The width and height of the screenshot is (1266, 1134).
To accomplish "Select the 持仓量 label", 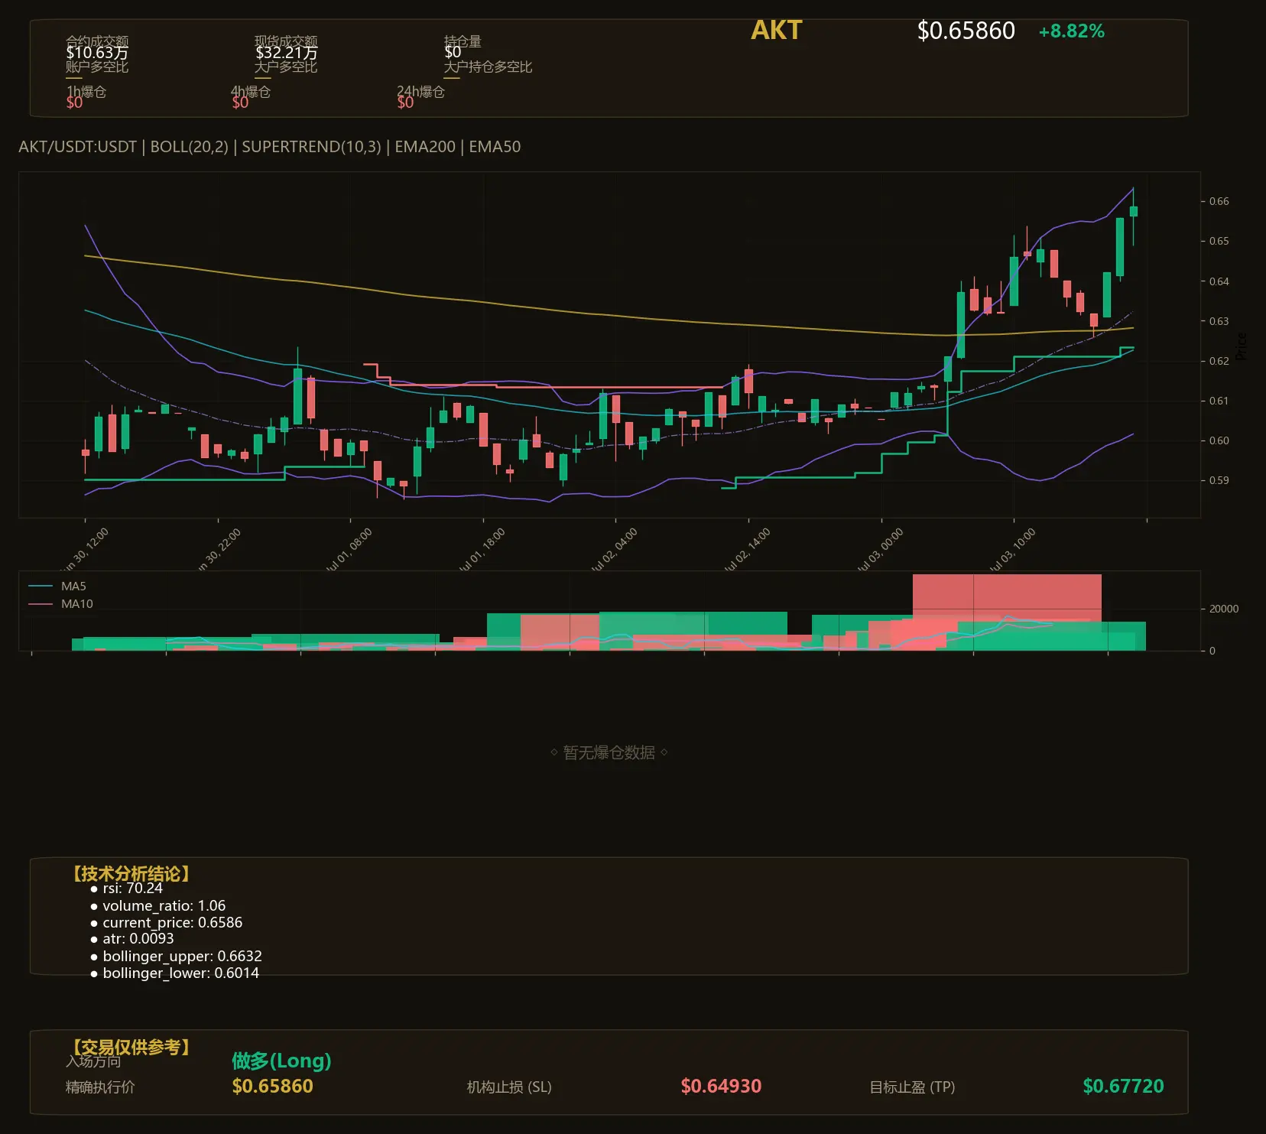I will point(463,41).
